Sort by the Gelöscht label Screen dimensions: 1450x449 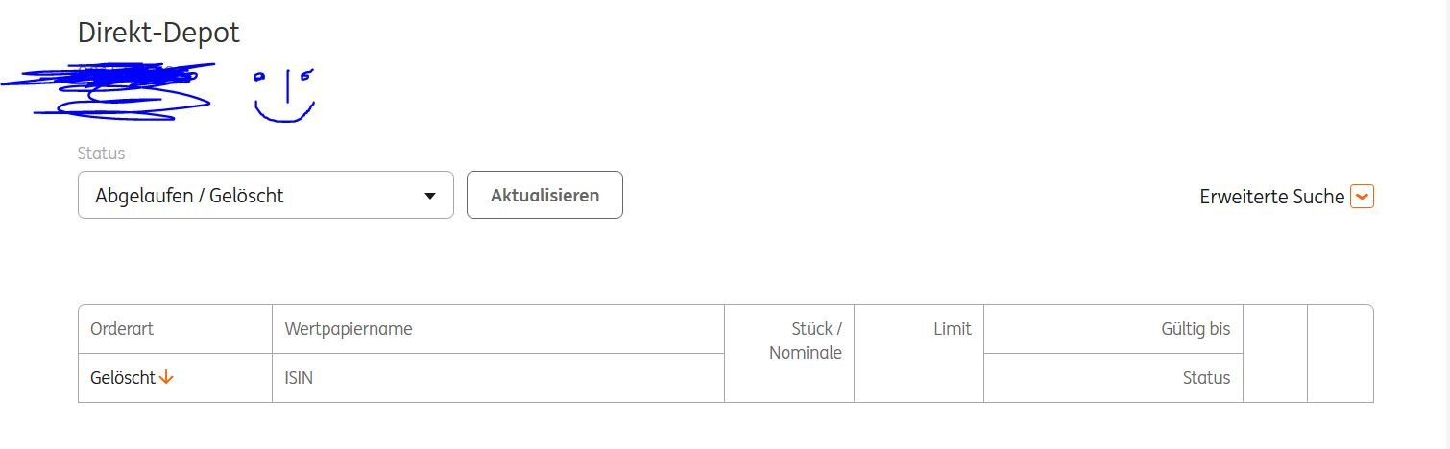pos(123,378)
